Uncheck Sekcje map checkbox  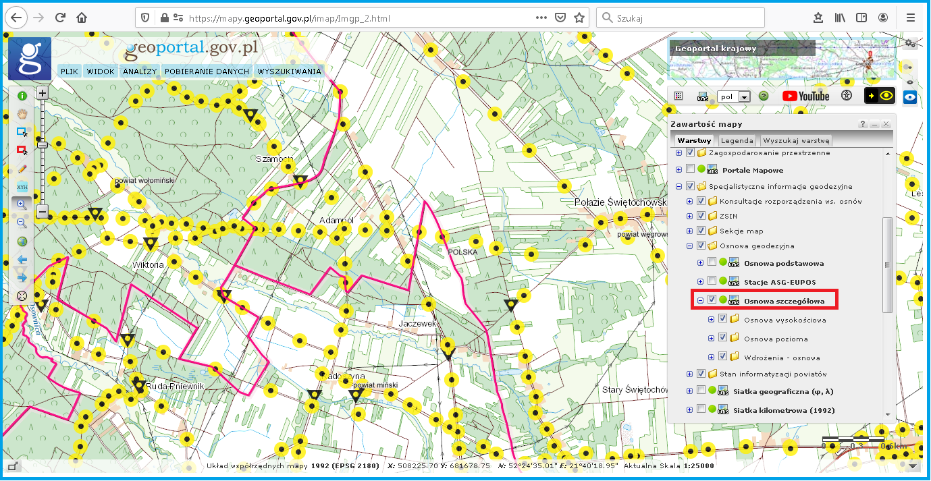coord(701,231)
